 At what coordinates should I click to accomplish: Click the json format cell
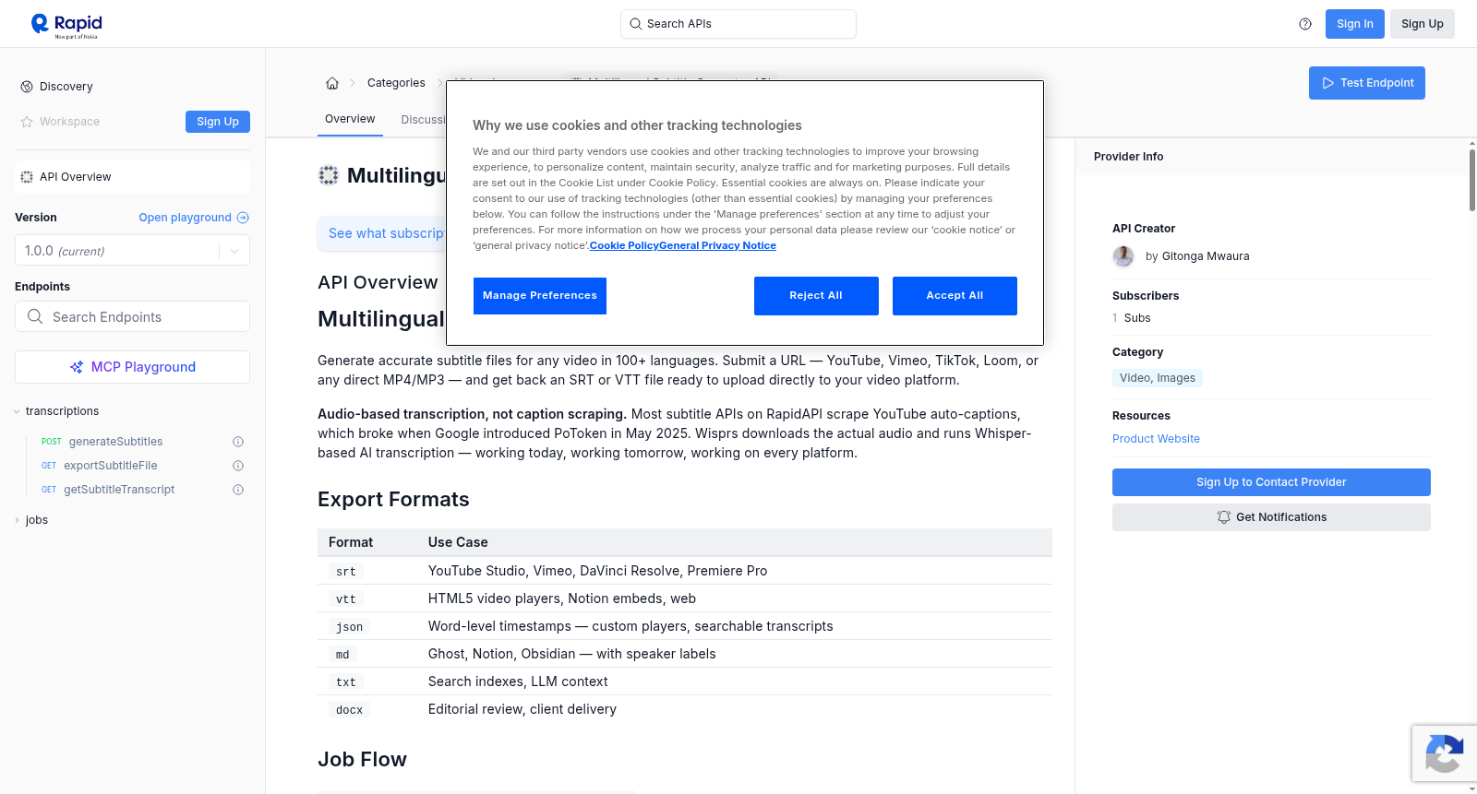click(x=350, y=627)
